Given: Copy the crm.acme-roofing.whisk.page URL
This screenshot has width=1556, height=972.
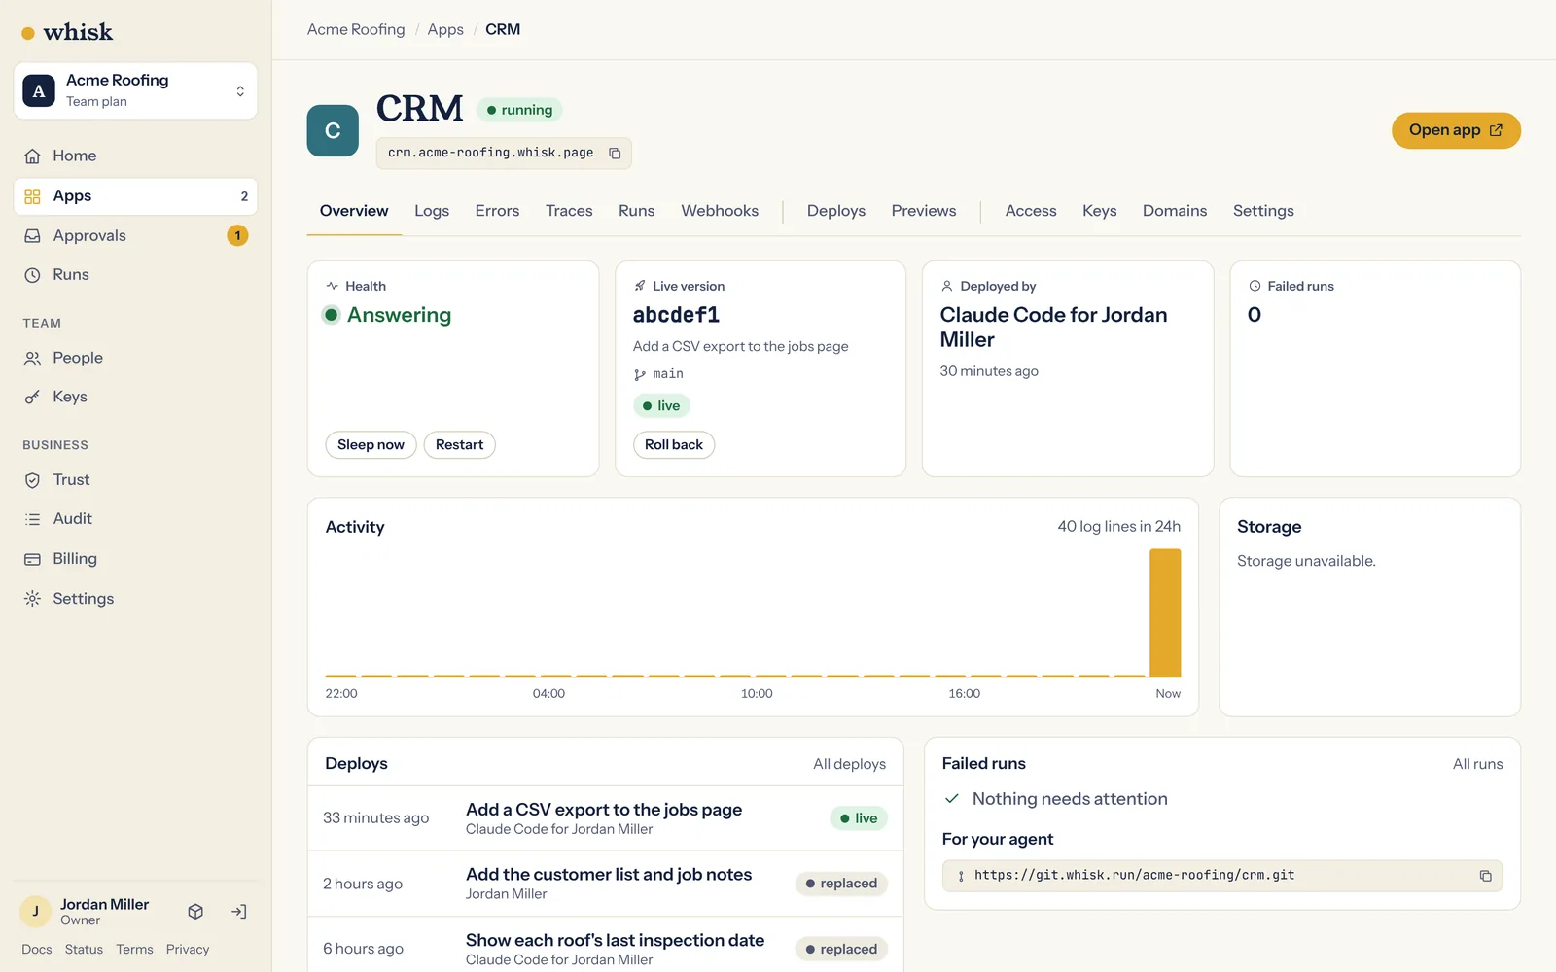Looking at the screenshot, I should [615, 154].
